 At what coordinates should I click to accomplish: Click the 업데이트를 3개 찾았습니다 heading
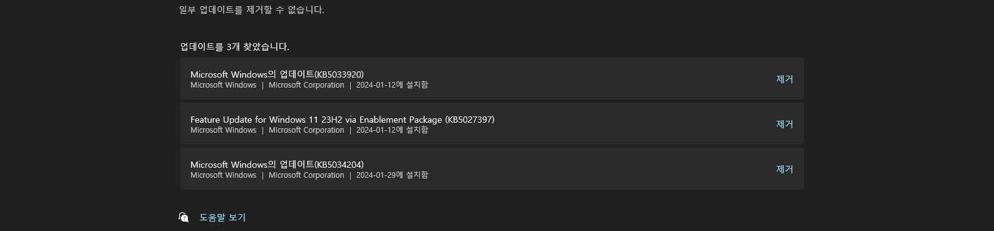235,47
